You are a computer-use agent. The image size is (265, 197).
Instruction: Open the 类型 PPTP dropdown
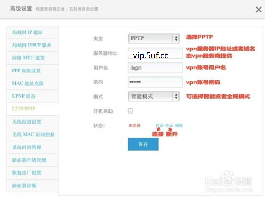[x=154, y=38]
